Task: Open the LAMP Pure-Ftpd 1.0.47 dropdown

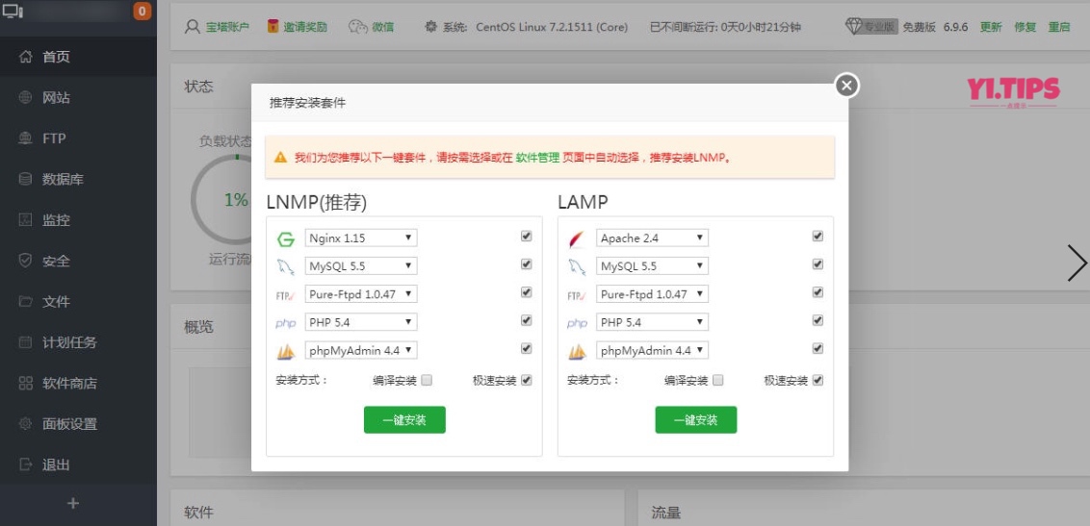Action: pos(652,294)
